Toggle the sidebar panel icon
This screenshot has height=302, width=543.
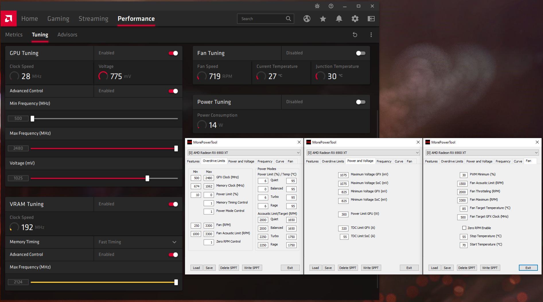[x=371, y=19]
